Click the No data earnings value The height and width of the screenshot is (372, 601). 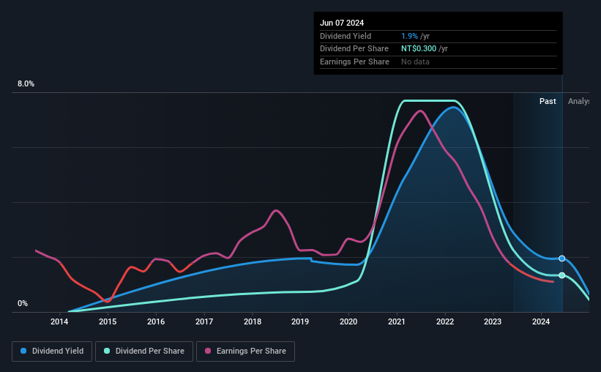pos(415,62)
